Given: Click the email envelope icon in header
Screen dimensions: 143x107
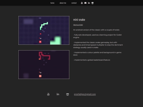Looking at the screenshot, I should tap(85, 3).
